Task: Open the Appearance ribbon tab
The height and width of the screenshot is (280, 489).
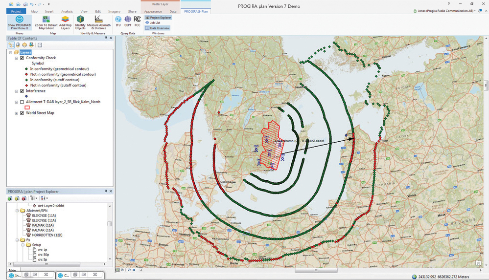Action: [153, 11]
